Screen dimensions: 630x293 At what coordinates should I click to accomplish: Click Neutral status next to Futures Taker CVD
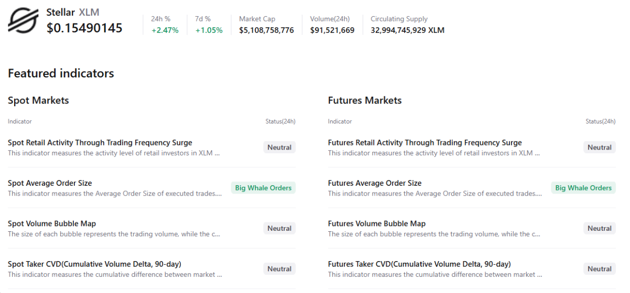pyautogui.click(x=600, y=269)
